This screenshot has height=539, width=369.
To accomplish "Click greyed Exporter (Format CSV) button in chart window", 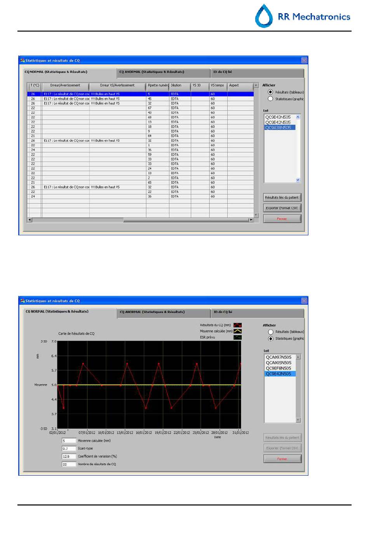I will click(282, 448).
